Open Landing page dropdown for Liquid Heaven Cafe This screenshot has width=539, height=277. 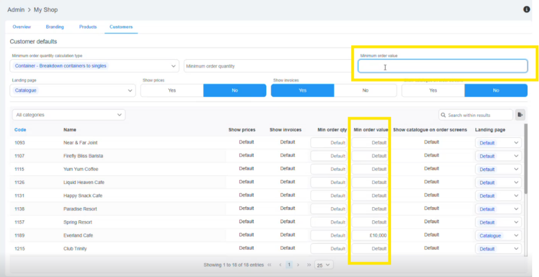498,182
